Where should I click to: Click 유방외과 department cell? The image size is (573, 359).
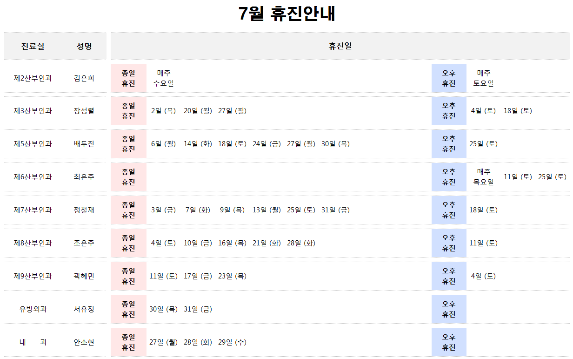(33, 309)
